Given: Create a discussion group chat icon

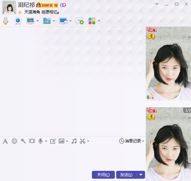Looking at the screenshot, I should pos(79,21).
